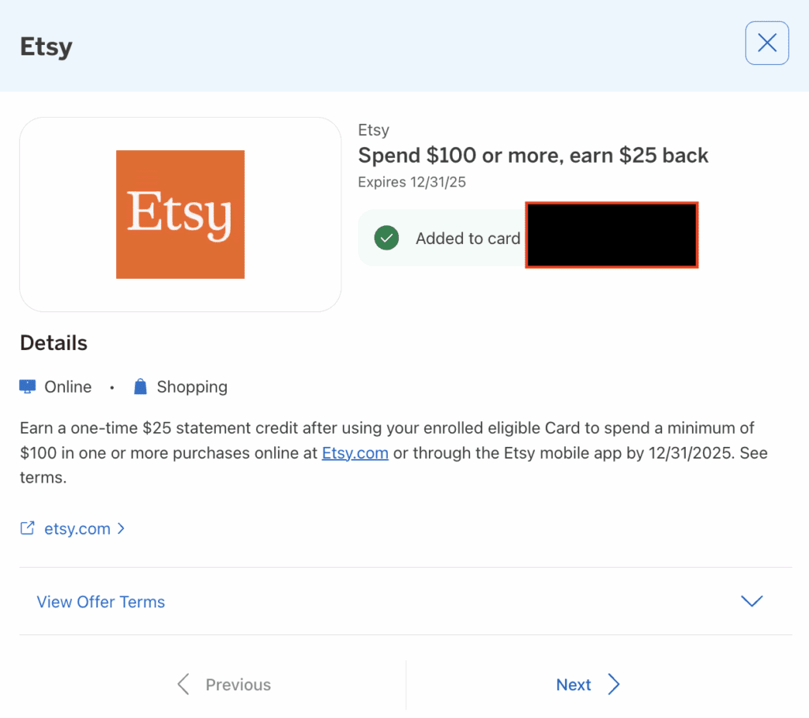Image resolution: width=809 pixels, height=718 pixels.
Task: Click the Spend $100 or more offer heading
Action: click(533, 156)
